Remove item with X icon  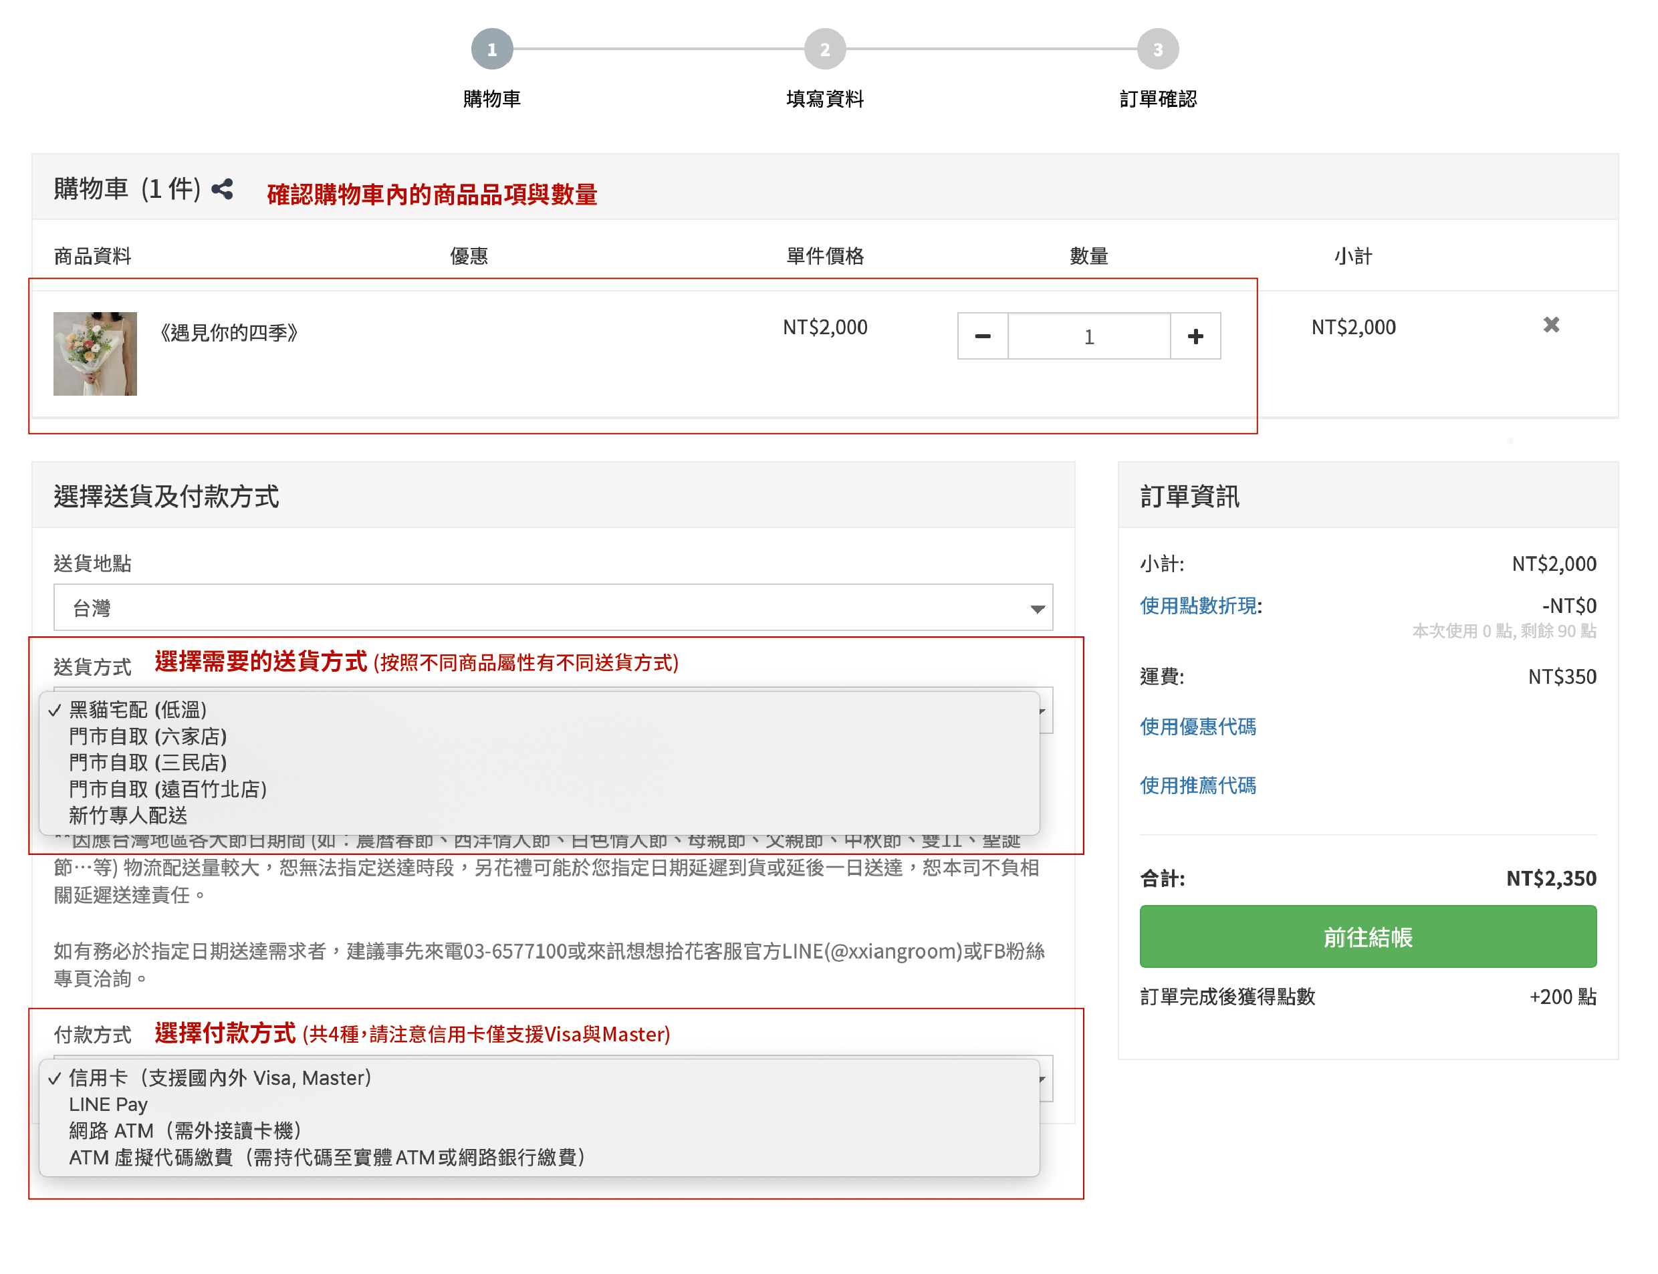[x=1550, y=326]
